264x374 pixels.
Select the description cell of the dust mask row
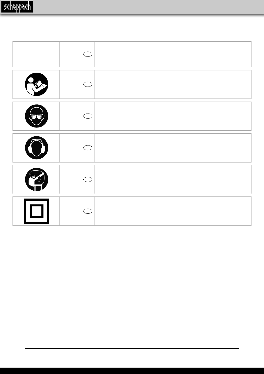(x=173, y=179)
